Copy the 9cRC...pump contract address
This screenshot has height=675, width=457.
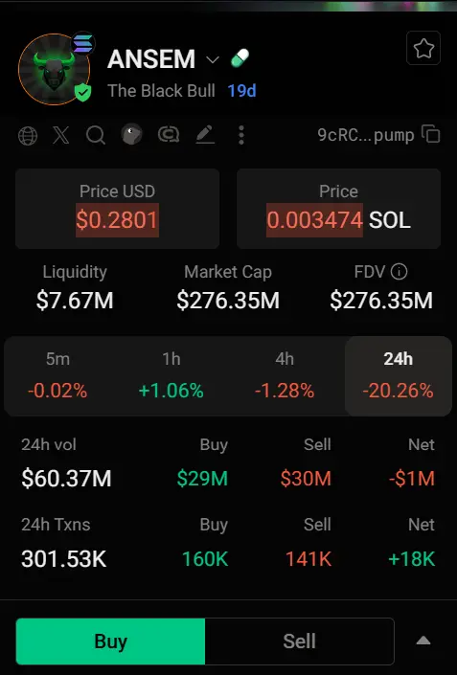(x=431, y=134)
